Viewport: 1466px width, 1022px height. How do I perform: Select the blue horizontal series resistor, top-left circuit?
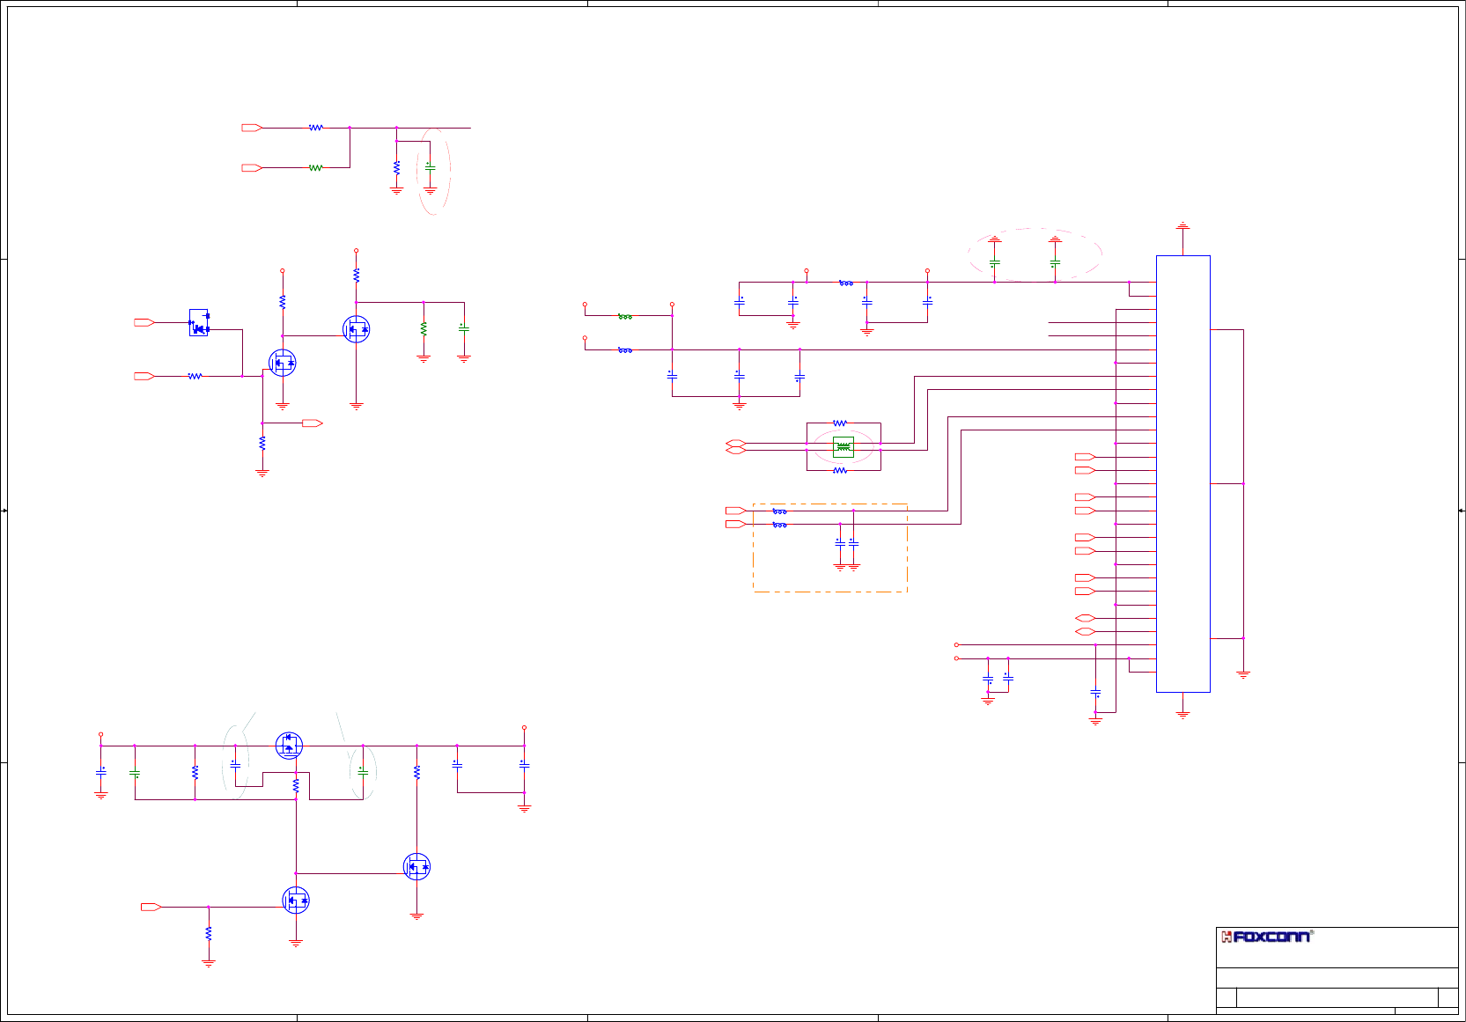315,128
